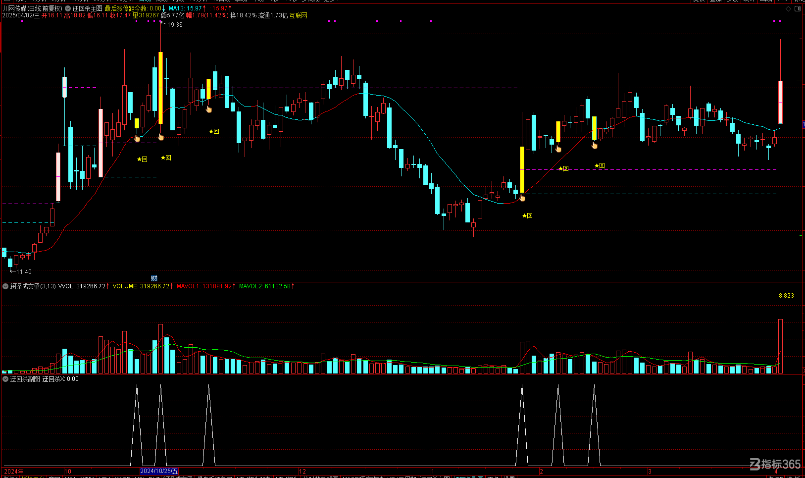Click the hand pointer icon under the 19.36 peak candle

161,137
